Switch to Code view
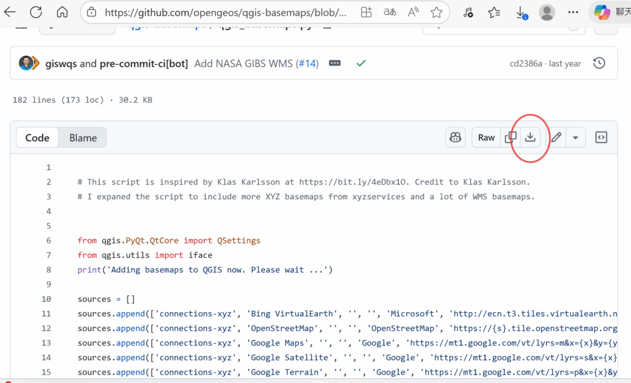 [x=37, y=138]
